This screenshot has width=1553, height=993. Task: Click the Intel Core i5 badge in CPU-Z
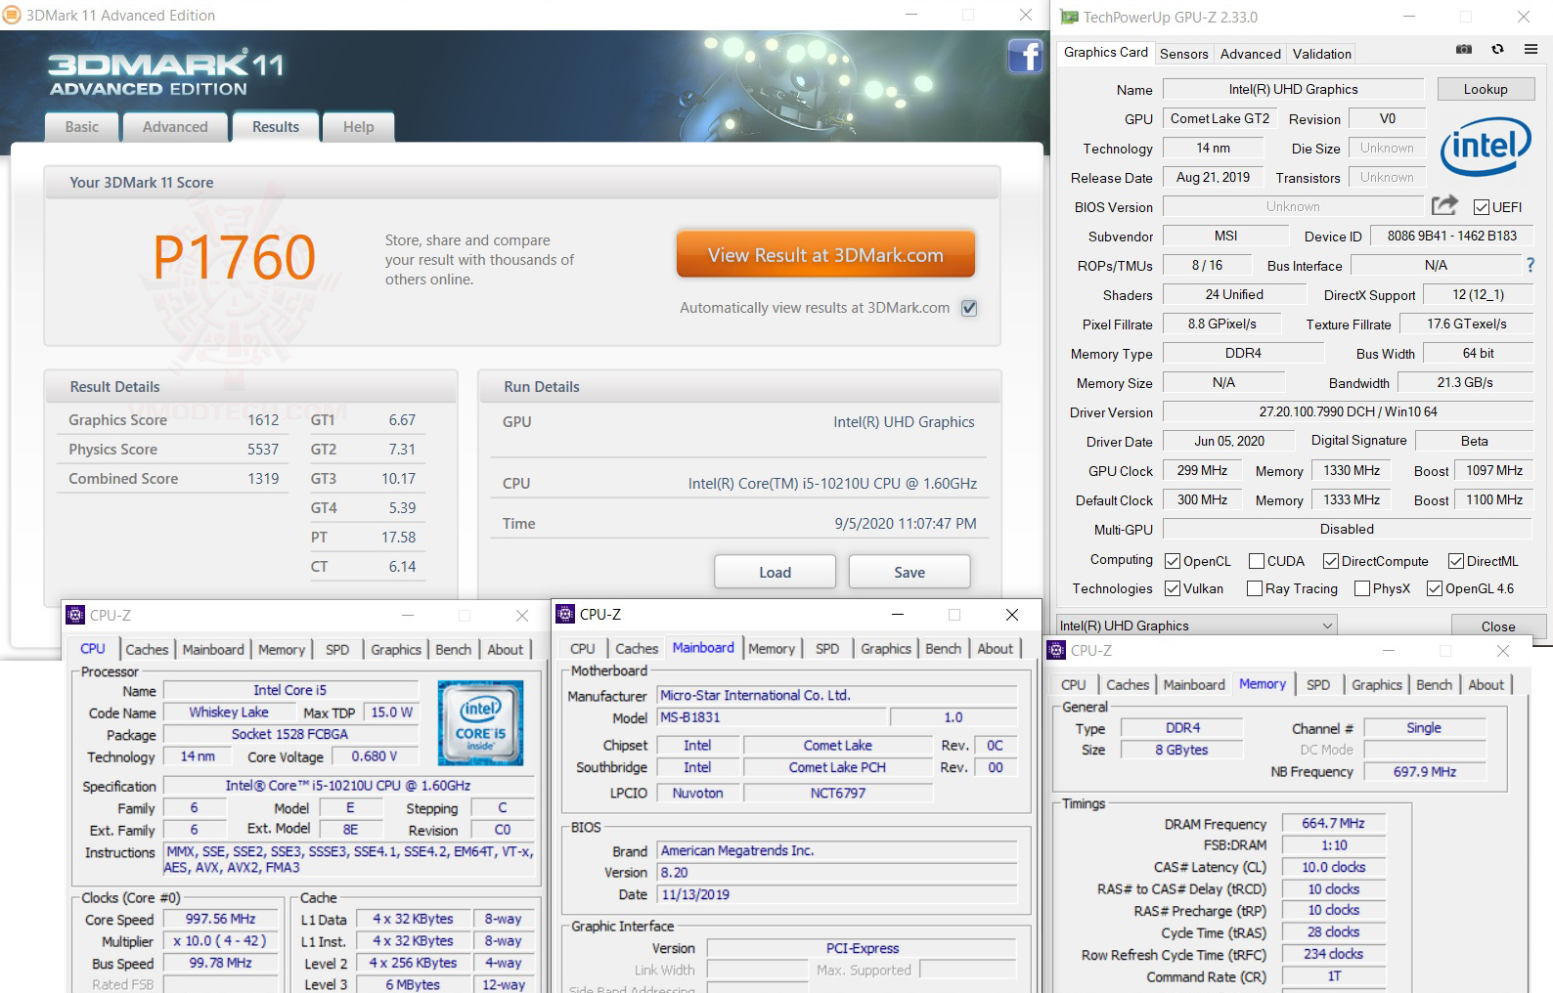480,723
